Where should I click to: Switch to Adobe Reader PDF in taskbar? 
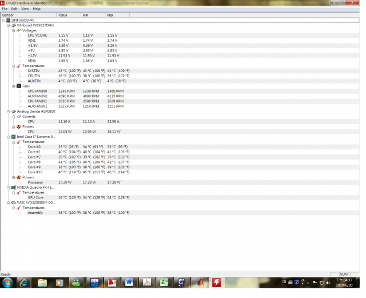[x=147, y=283]
